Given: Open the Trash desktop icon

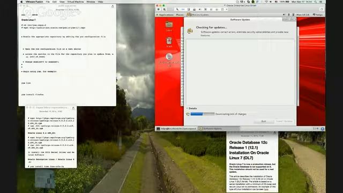Looking at the screenshot, I should coord(169,42).
